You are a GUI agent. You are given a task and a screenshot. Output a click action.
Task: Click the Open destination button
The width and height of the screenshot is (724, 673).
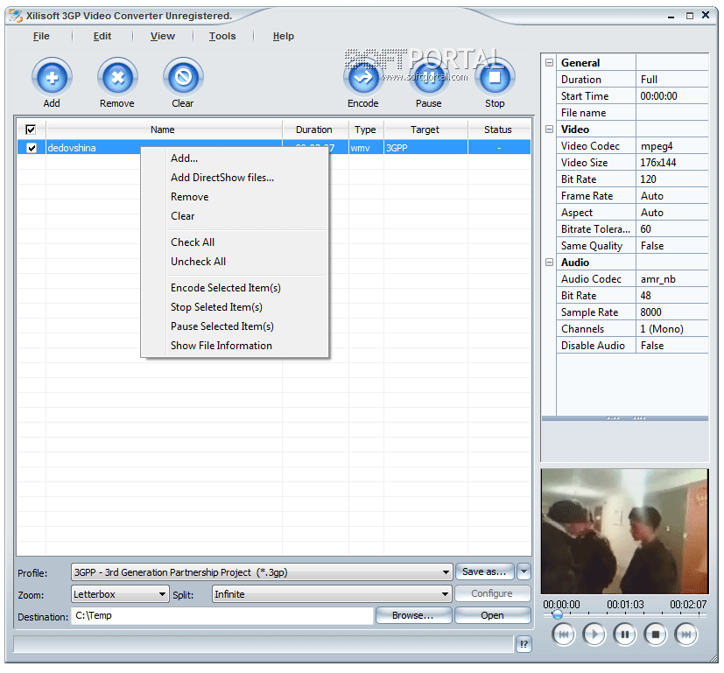coord(492,615)
